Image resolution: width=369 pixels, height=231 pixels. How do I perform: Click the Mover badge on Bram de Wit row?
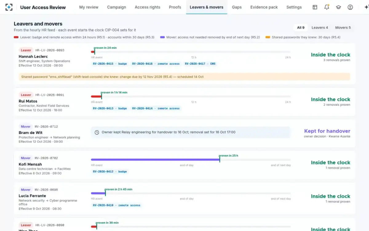click(26, 127)
